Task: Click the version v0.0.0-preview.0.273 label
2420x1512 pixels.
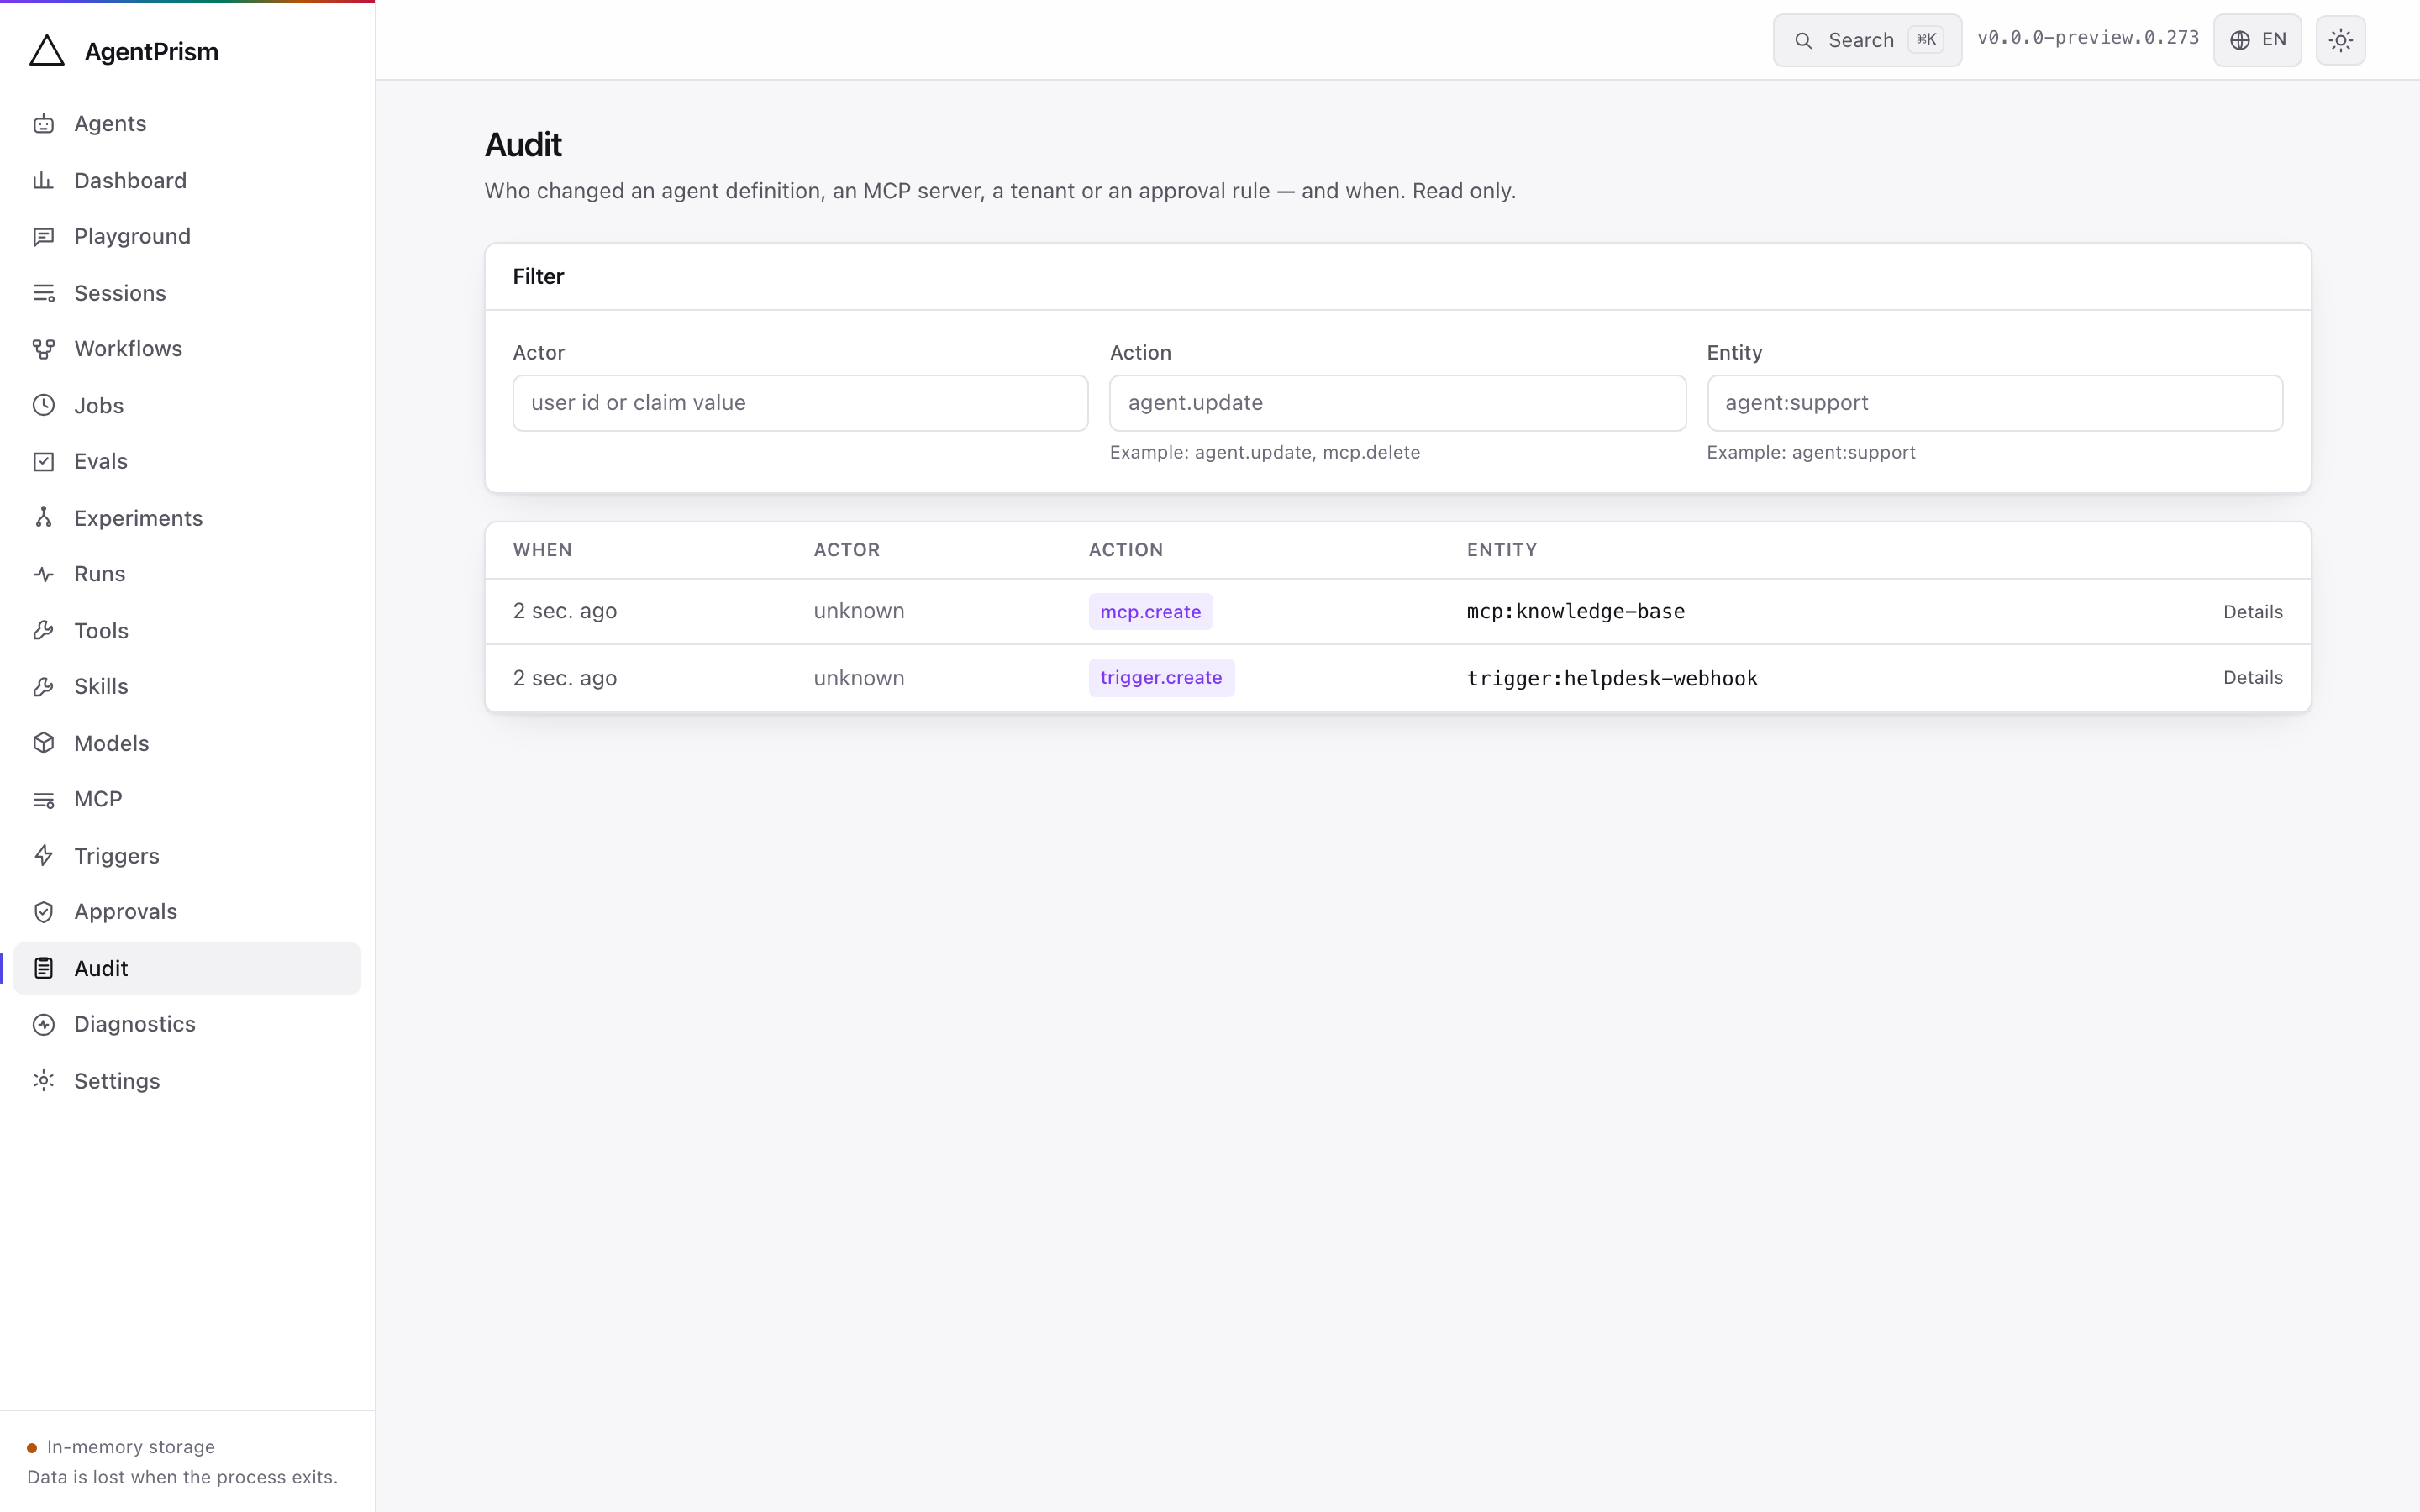Action: [x=2087, y=38]
